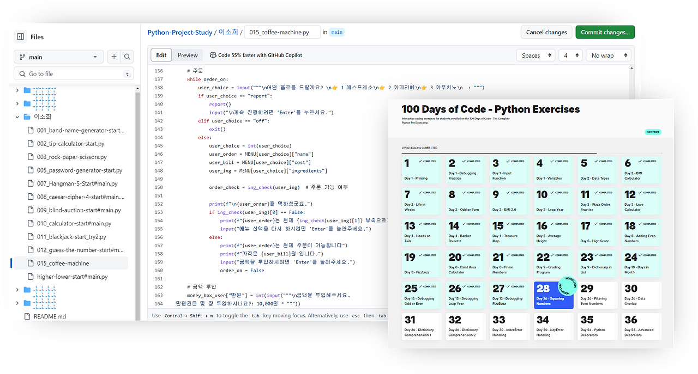
Task: Click file icon of 009_blind-auction-start#main.py
Action: 31,210
